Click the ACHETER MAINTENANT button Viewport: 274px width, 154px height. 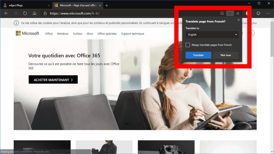click(x=53, y=80)
